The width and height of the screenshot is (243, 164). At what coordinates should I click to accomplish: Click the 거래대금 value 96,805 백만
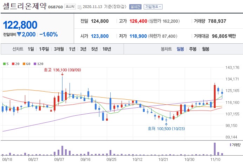pyautogui.click(x=224, y=36)
